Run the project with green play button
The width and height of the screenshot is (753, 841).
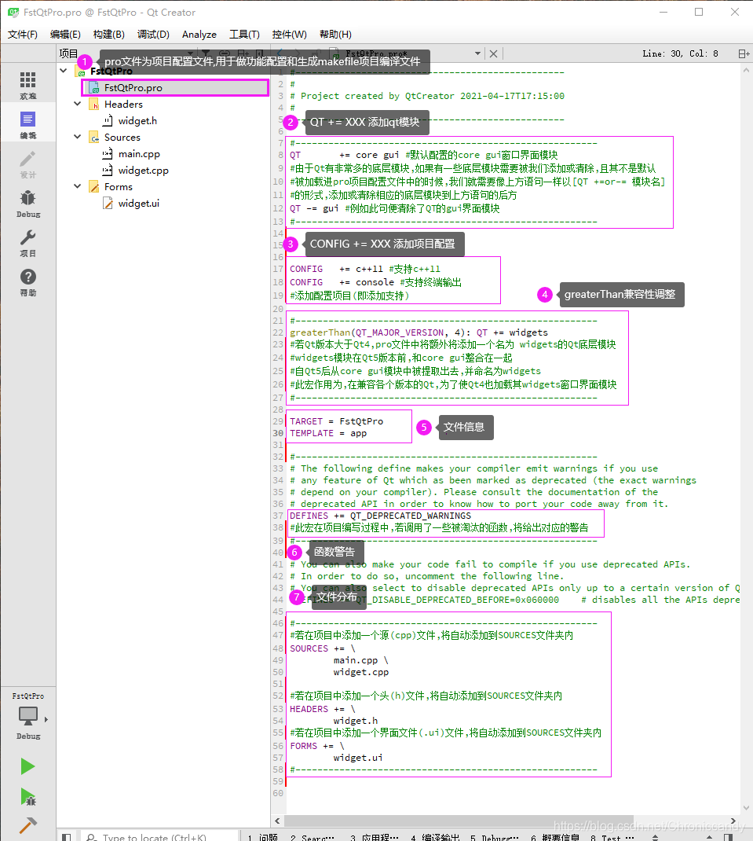tap(27, 766)
